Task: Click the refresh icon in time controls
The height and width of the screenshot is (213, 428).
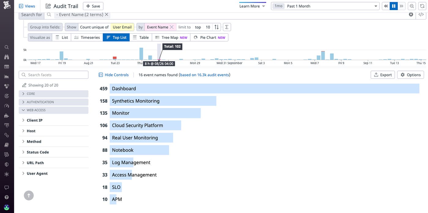Action: (422, 6)
